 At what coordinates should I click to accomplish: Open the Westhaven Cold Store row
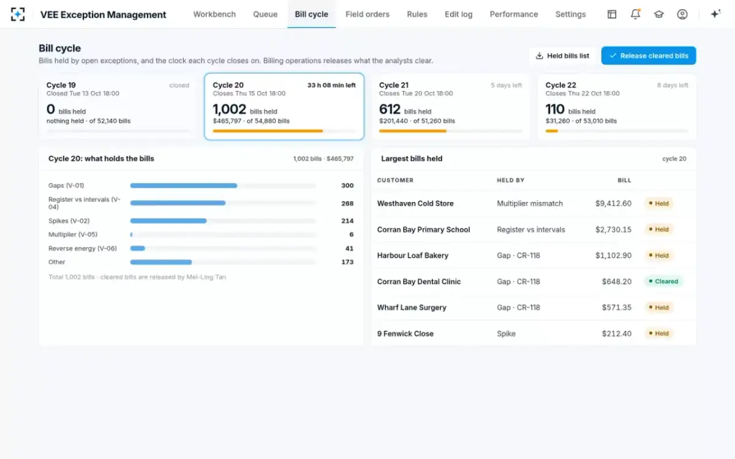(x=533, y=203)
